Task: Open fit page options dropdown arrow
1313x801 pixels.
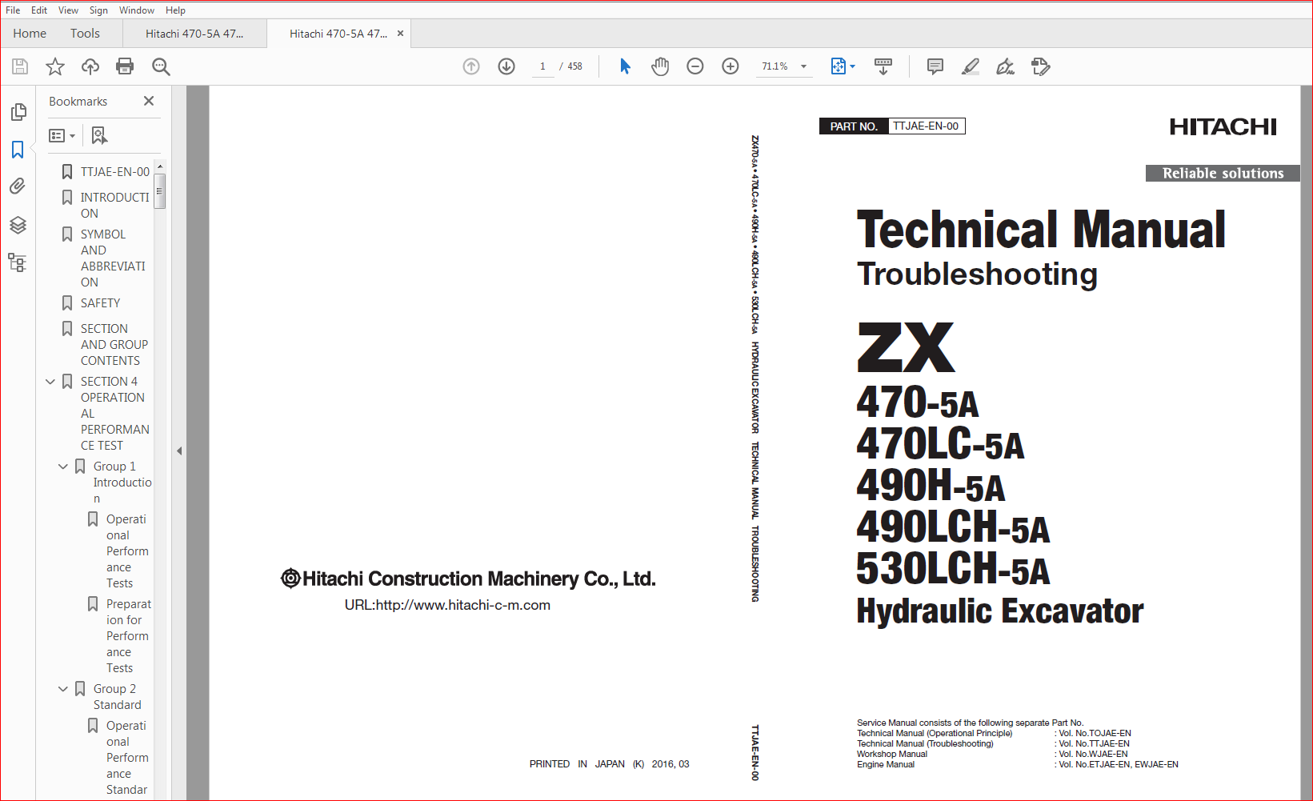Action: click(x=853, y=66)
